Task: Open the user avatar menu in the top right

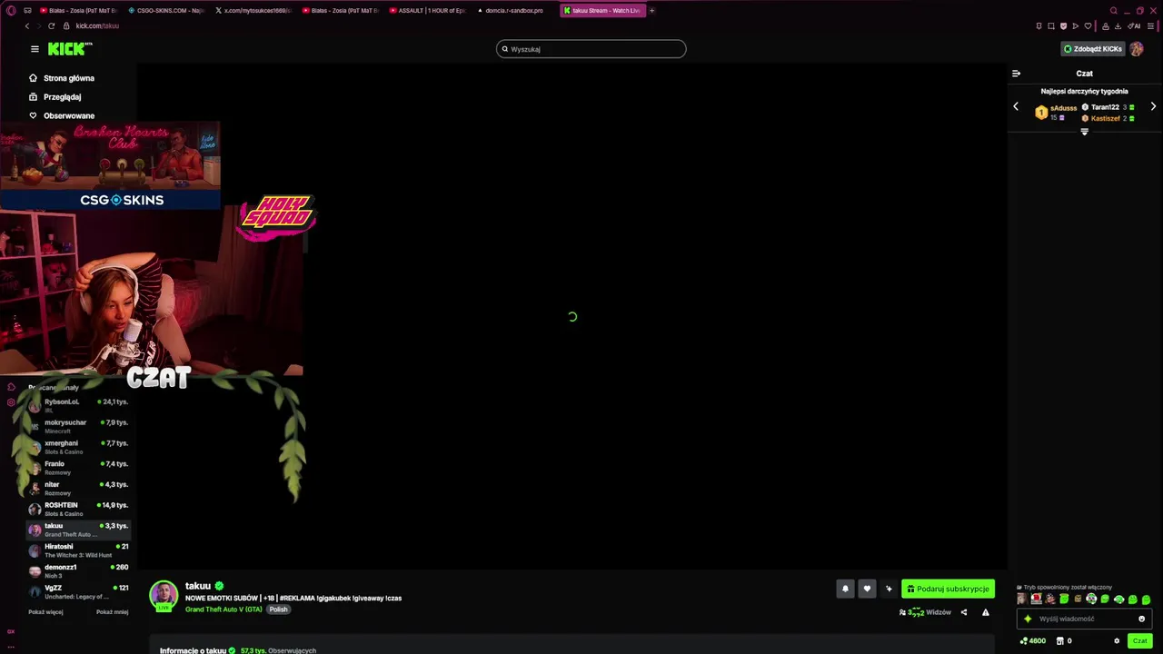Action: (1137, 49)
